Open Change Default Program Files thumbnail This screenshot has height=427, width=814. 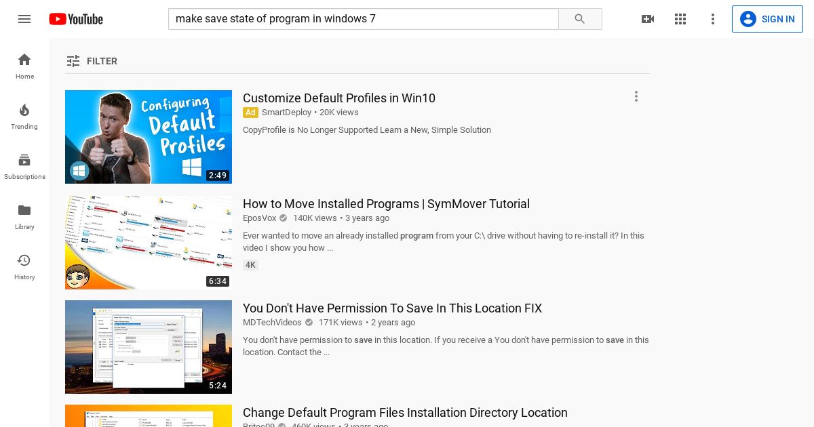[x=149, y=415]
